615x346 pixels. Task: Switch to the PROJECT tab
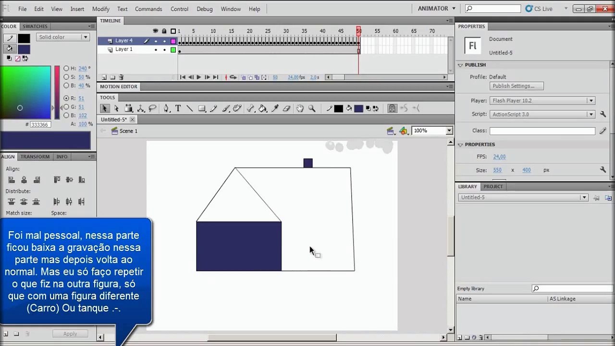(493, 186)
